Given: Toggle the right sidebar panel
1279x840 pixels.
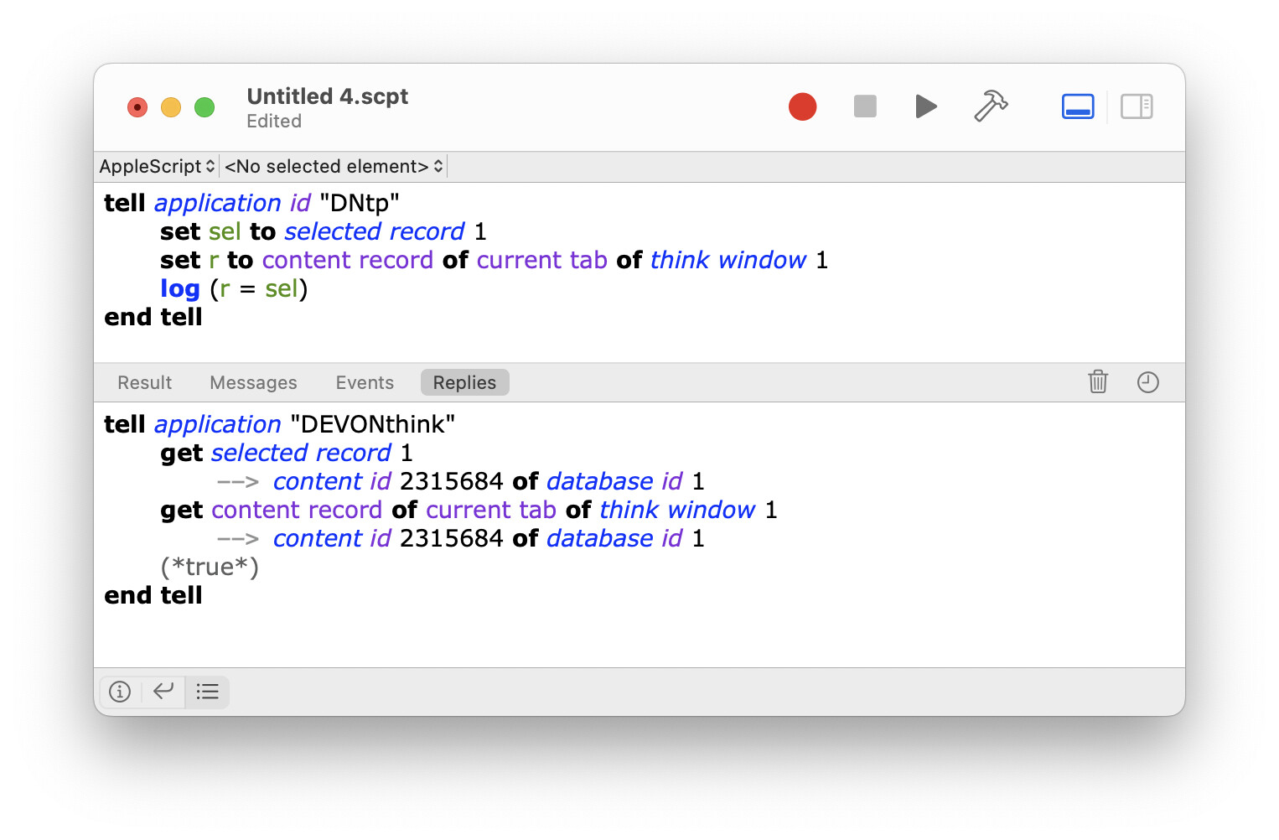Looking at the screenshot, I should tap(1137, 106).
